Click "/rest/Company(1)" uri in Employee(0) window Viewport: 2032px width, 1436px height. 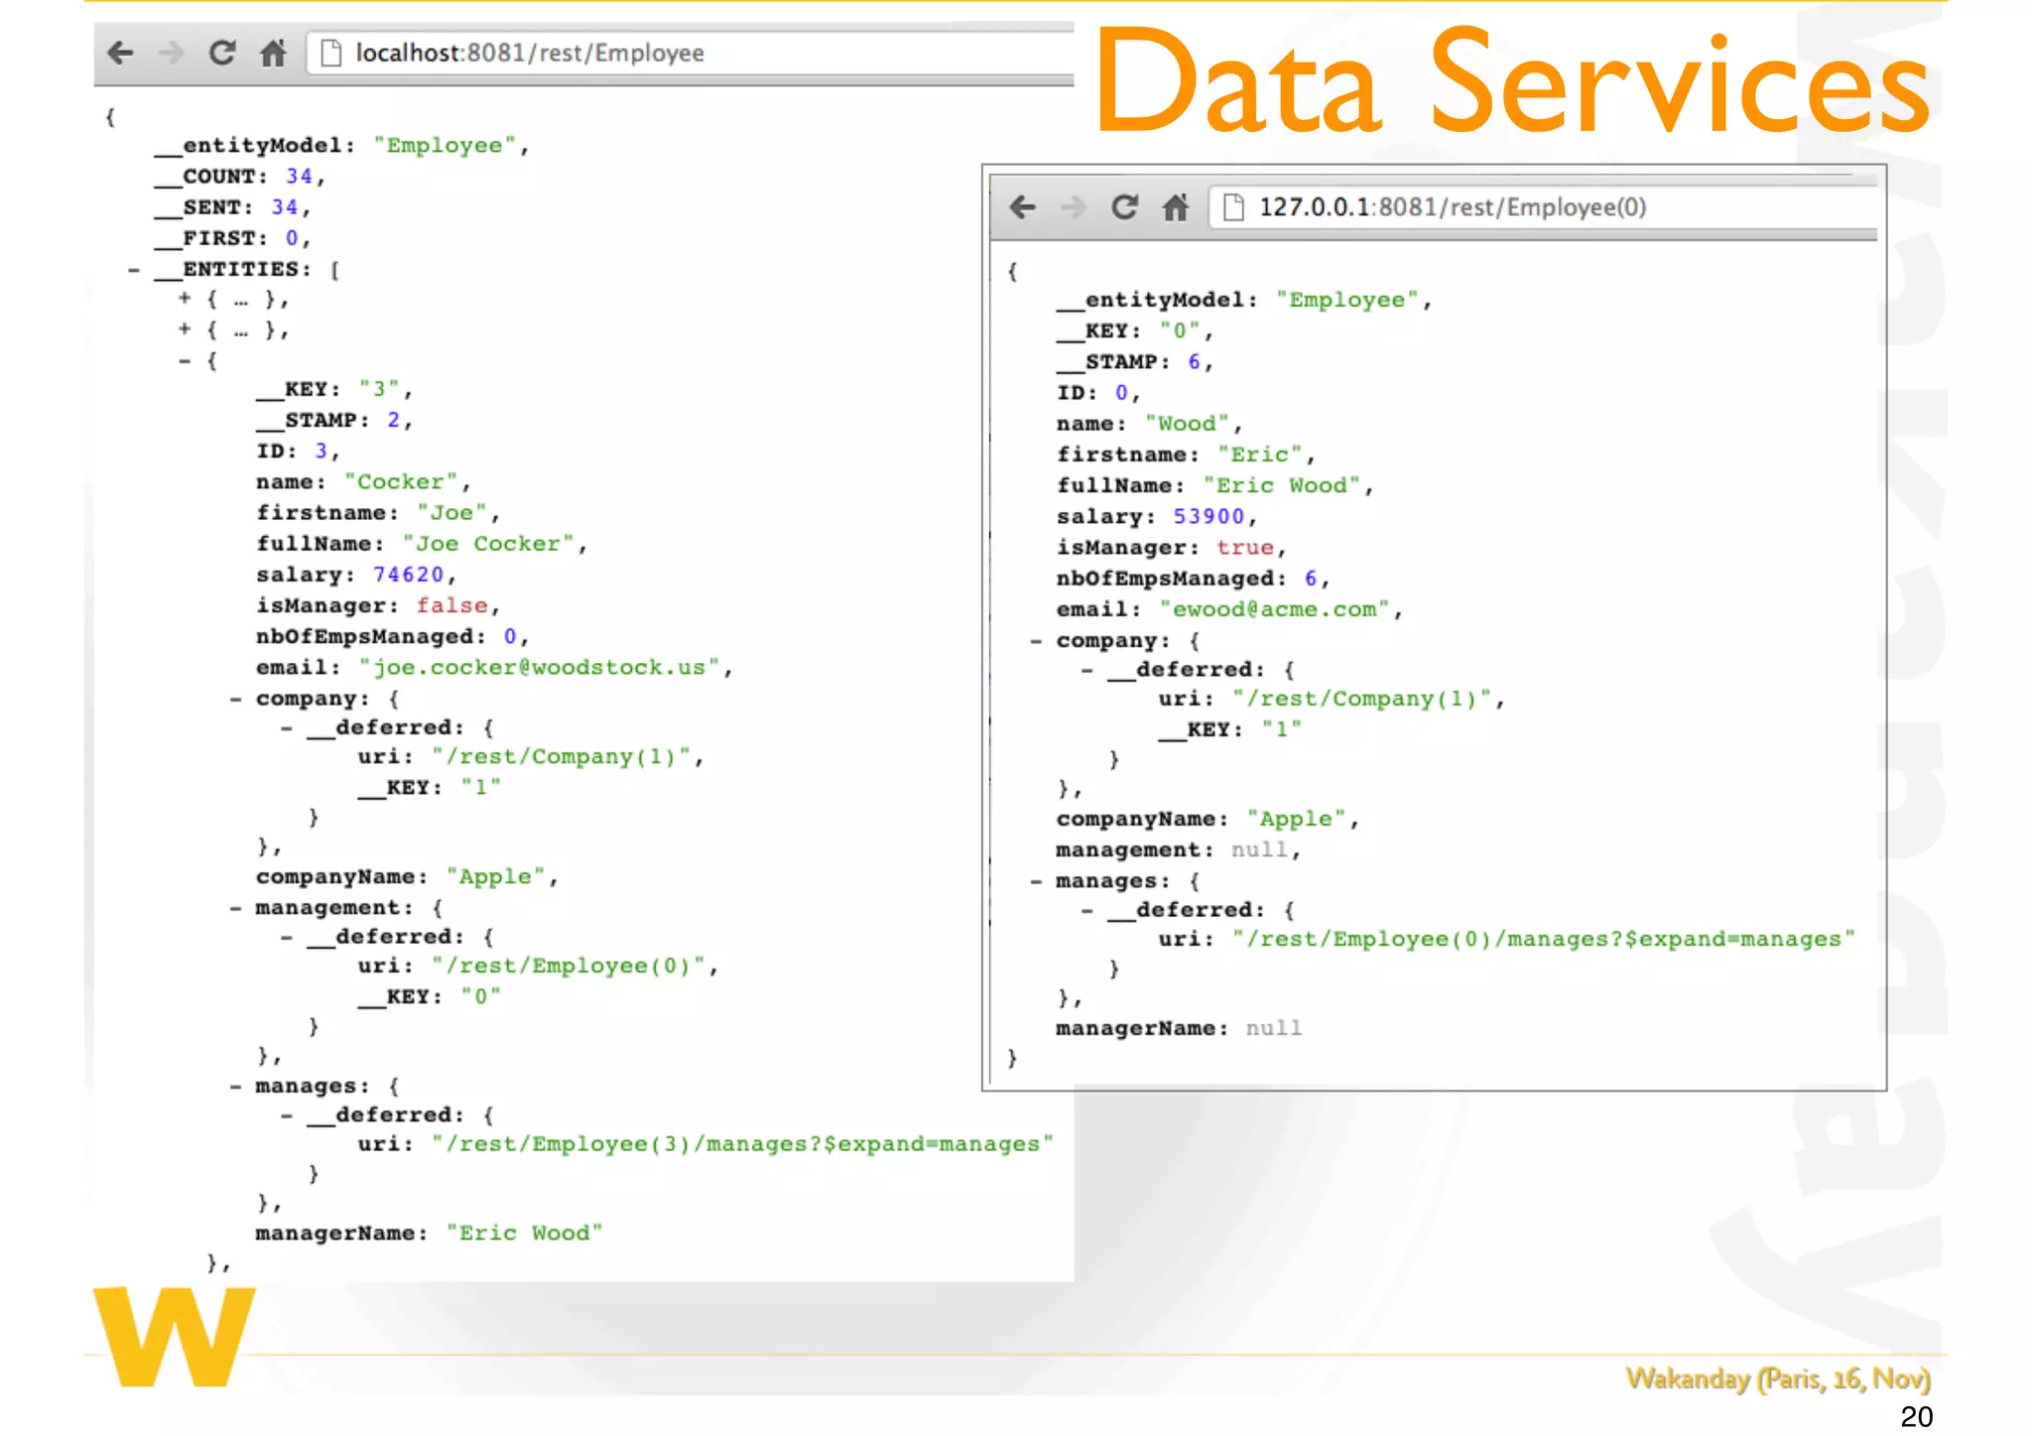(x=1361, y=700)
